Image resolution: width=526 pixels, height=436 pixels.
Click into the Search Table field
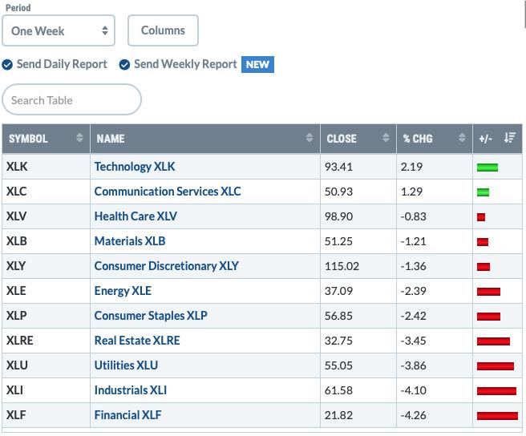pos(72,99)
